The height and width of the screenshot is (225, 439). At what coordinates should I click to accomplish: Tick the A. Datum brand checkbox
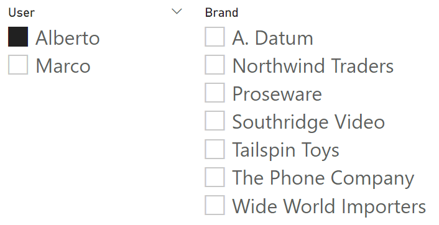pyautogui.click(x=215, y=37)
